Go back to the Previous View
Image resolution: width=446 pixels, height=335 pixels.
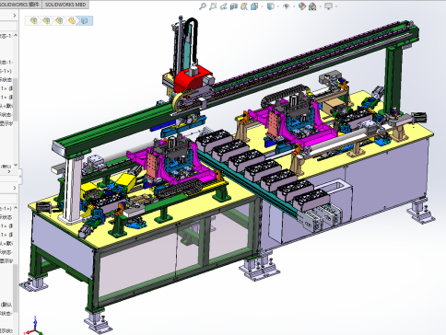click(x=223, y=6)
